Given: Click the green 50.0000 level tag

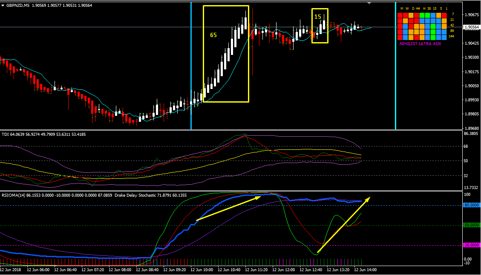Looking at the screenshot, I should pos(472,225).
